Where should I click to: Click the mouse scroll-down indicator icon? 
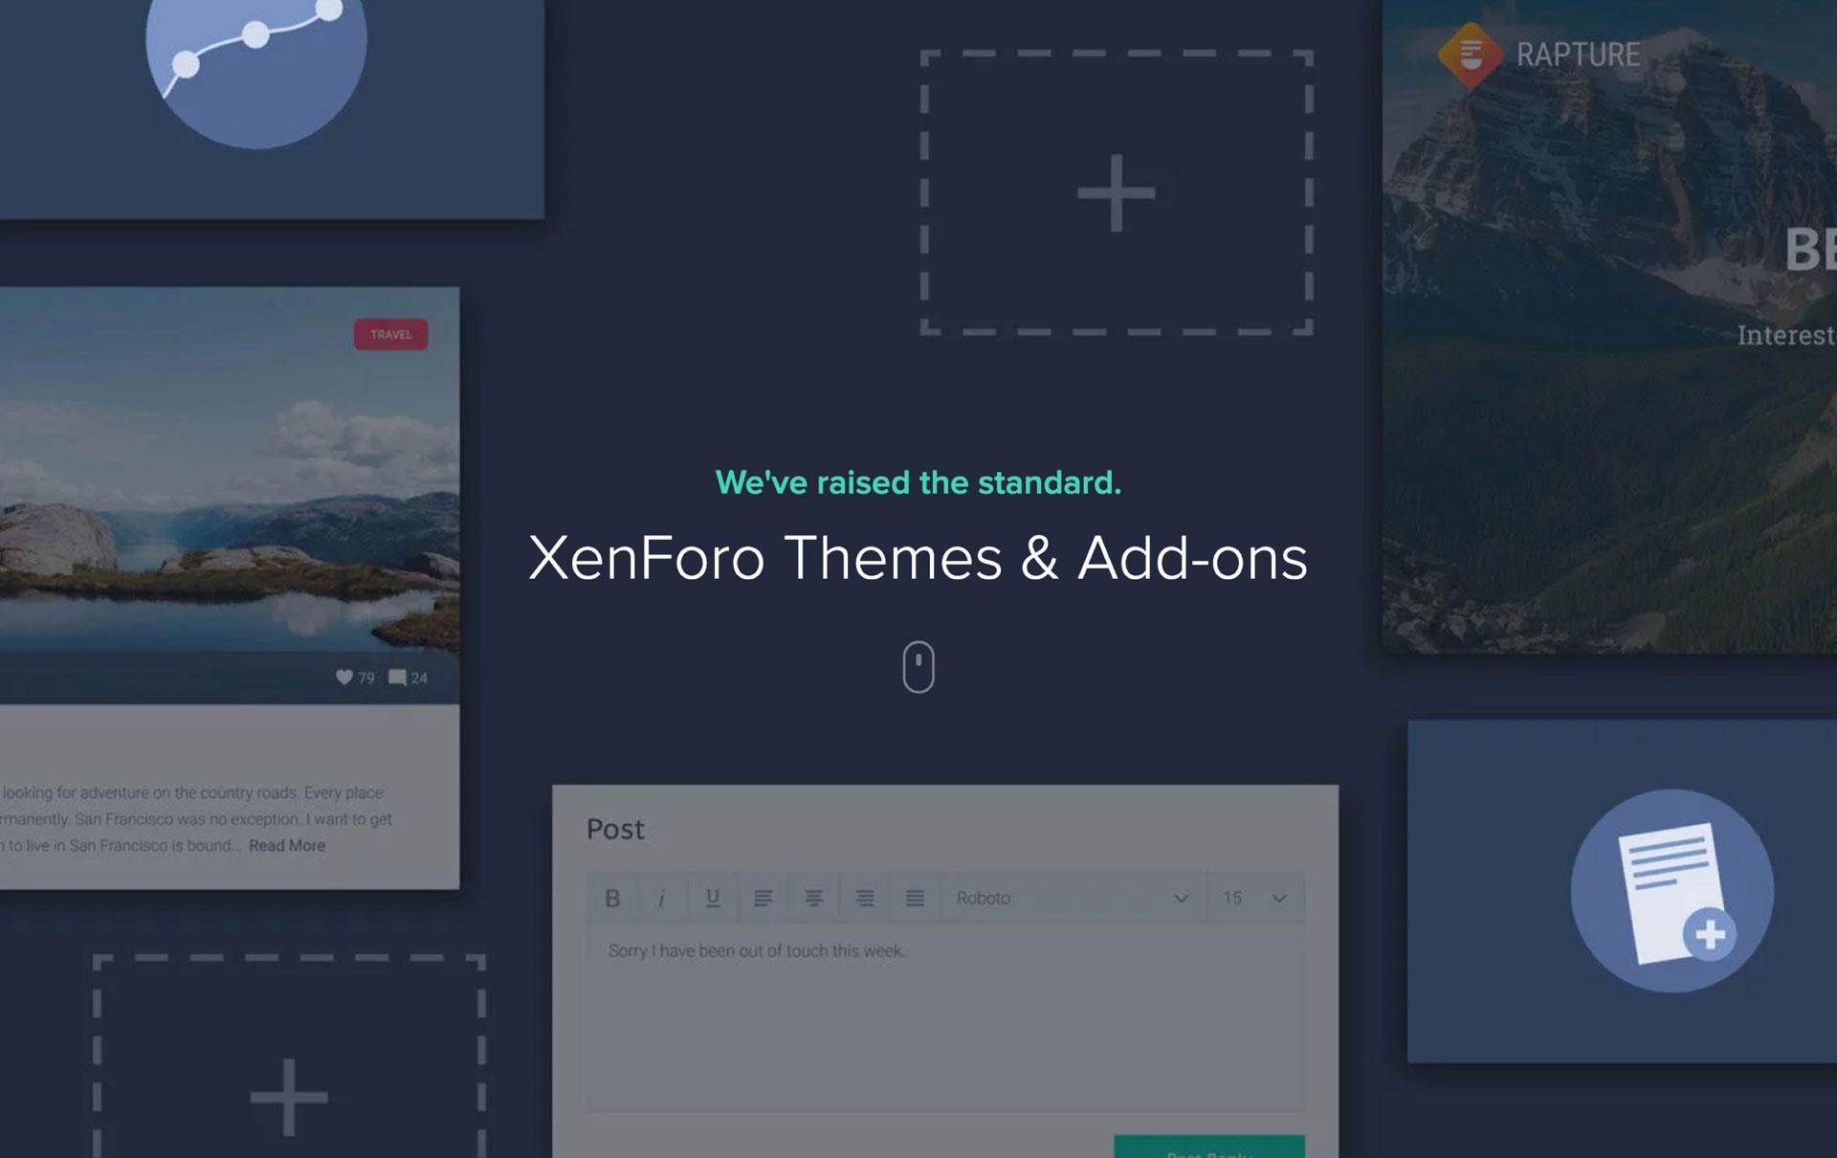point(918,666)
